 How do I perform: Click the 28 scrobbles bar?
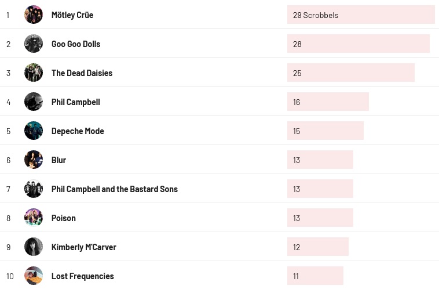coord(358,44)
